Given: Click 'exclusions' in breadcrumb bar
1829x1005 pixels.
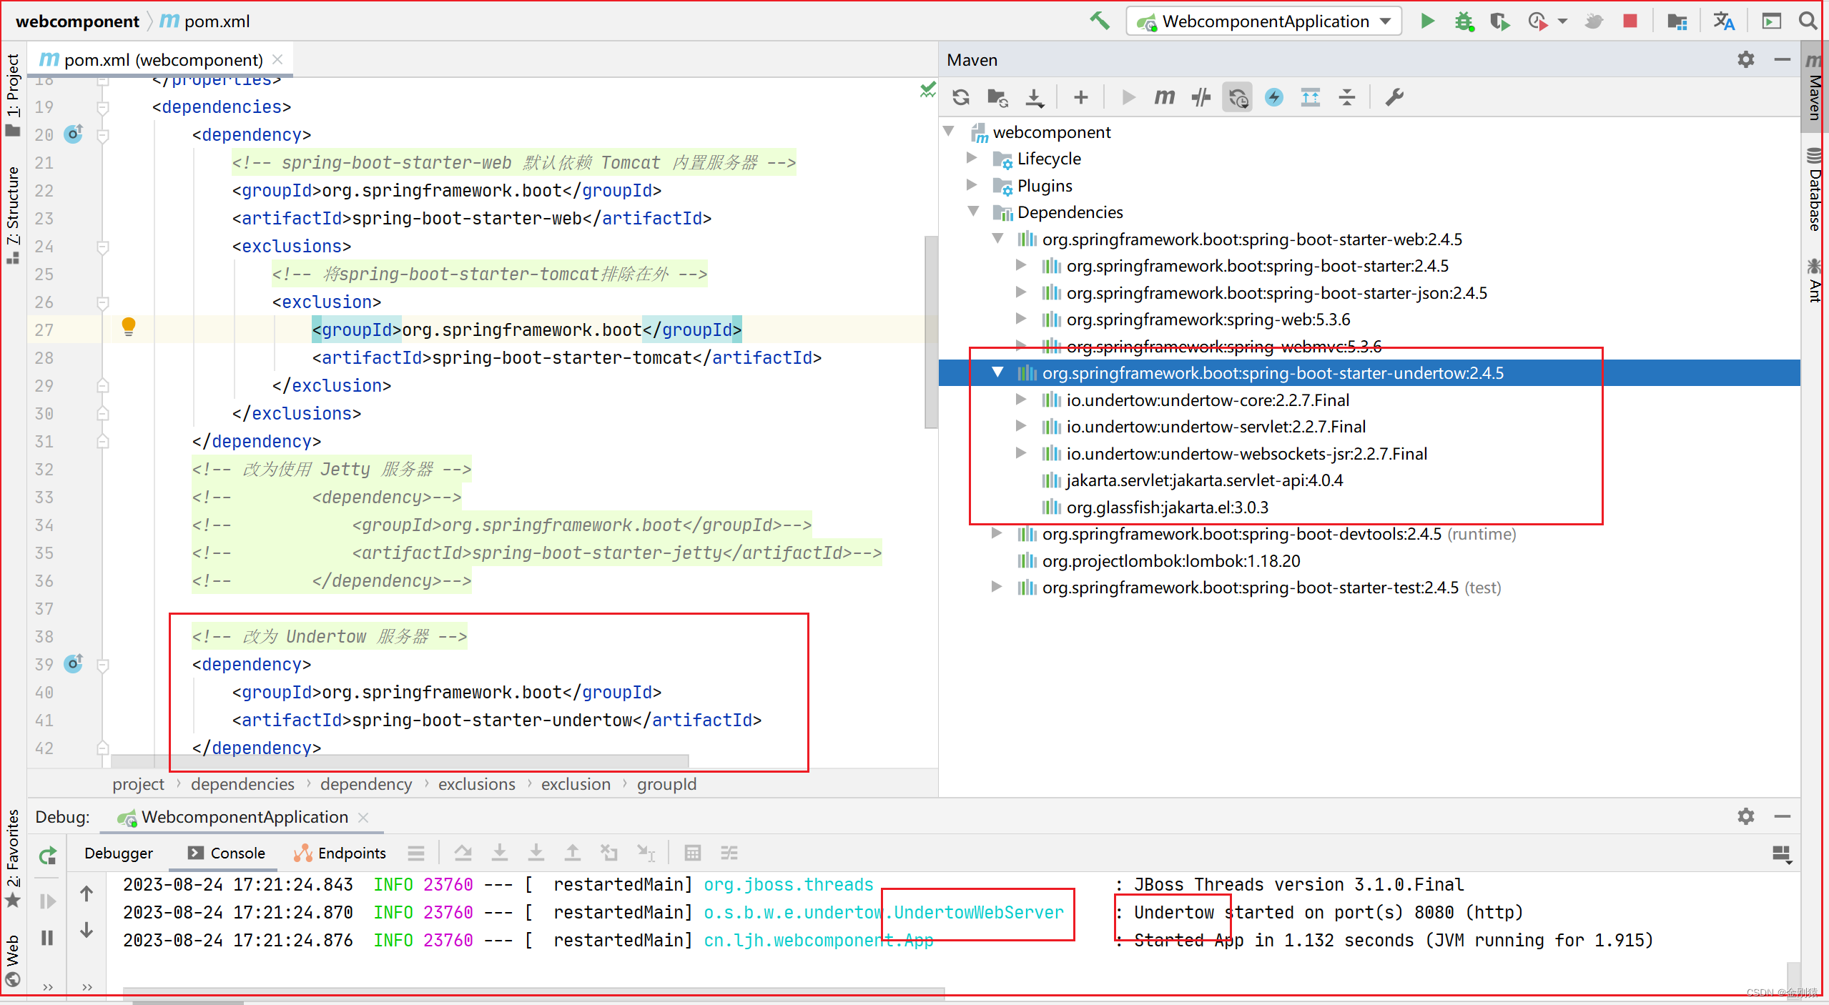Looking at the screenshot, I should (476, 784).
